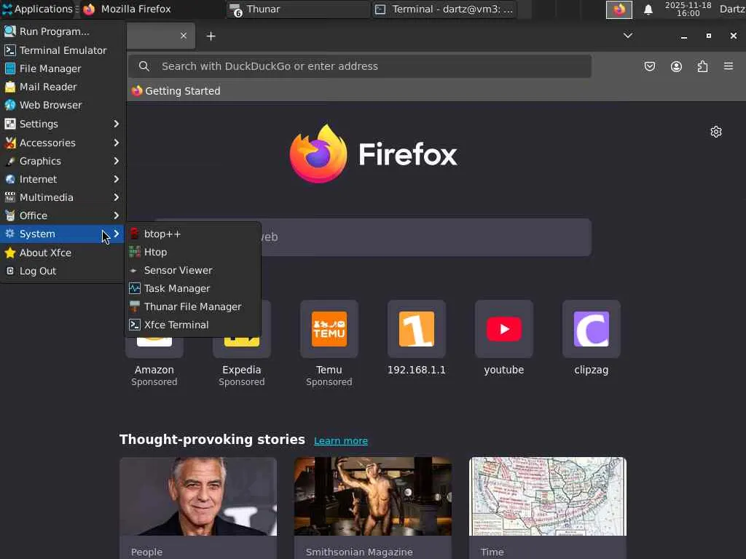Click the btop++ red icon
This screenshot has width=746, height=559.
(x=135, y=234)
